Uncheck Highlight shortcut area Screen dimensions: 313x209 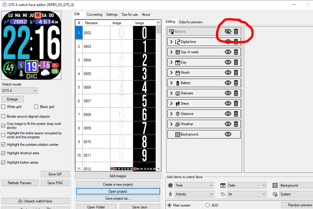[3, 153]
